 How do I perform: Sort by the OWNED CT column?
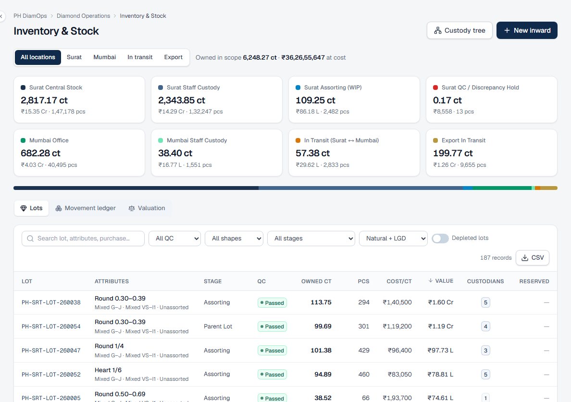point(316,281)
